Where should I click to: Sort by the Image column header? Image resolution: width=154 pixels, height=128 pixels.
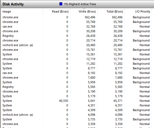(x=22, y=11)
